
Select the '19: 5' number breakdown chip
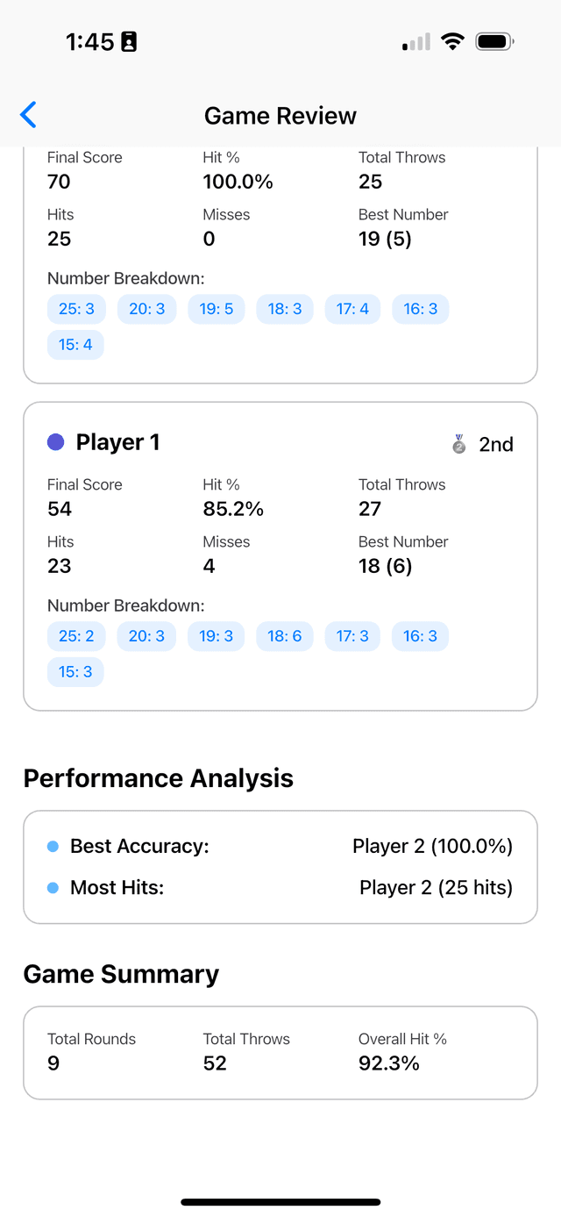point(217,309)
